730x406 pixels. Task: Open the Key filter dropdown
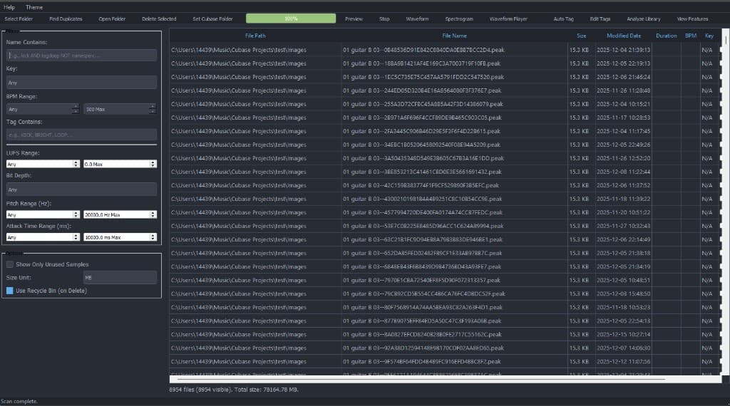81,83
